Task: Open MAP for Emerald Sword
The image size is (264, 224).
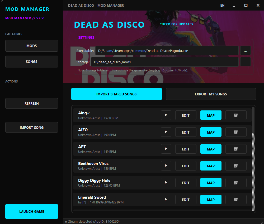Action: (x=211, y=199)
